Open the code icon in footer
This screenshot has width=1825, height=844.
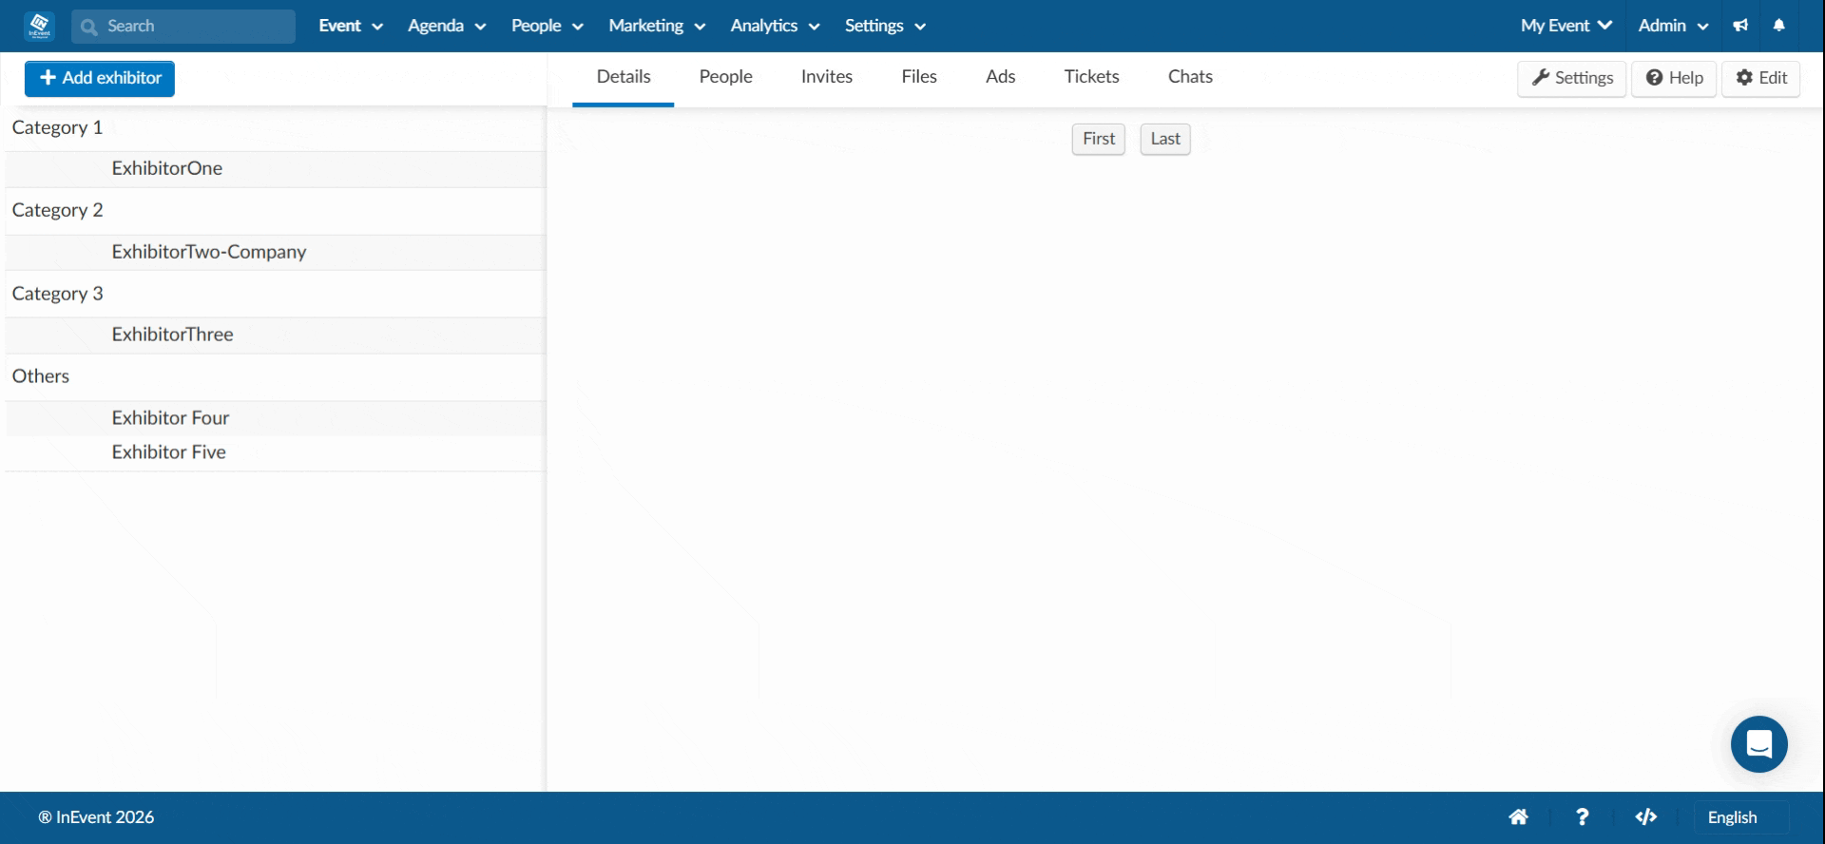[x=1646, y=817]
